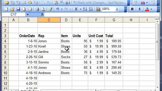The width and height of the screenshot is (162, 91).
Task: Toggle Bold formatting
Action: coord(132,9)
